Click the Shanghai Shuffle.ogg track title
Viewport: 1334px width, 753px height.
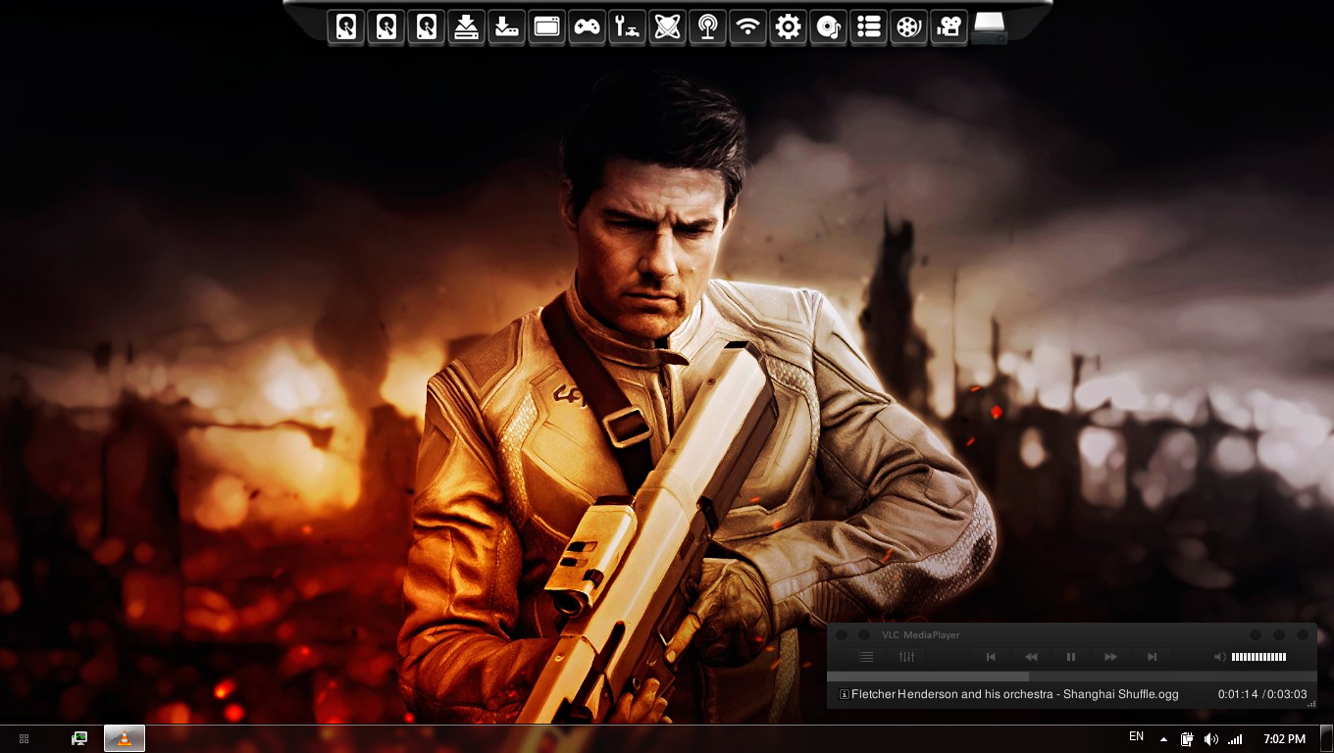(1015, 694)
